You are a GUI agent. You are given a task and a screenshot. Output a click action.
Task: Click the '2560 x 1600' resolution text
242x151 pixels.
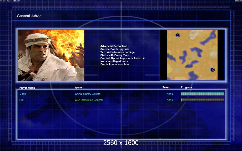(121, 143)
